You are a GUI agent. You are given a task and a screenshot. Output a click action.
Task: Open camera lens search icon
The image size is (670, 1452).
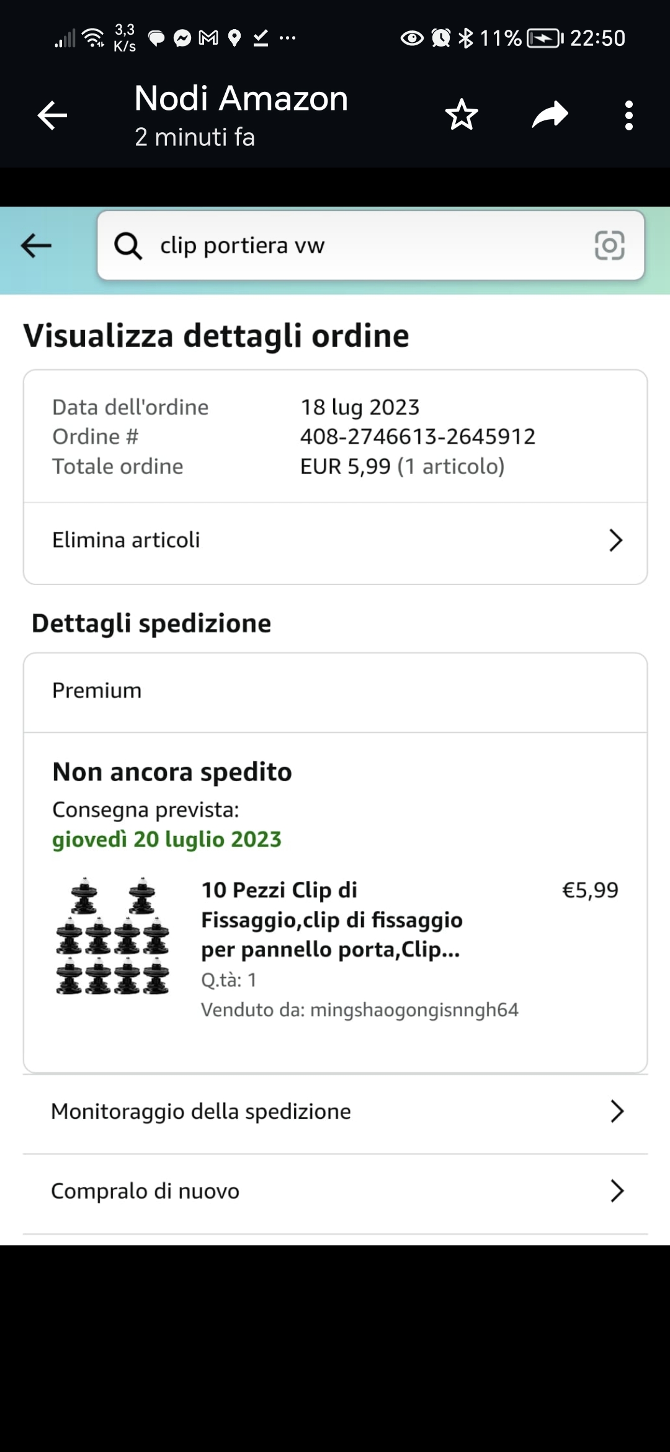609,246
